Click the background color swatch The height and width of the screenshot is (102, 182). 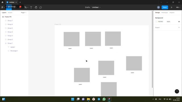pyautogui.click(x=156, y=22)
